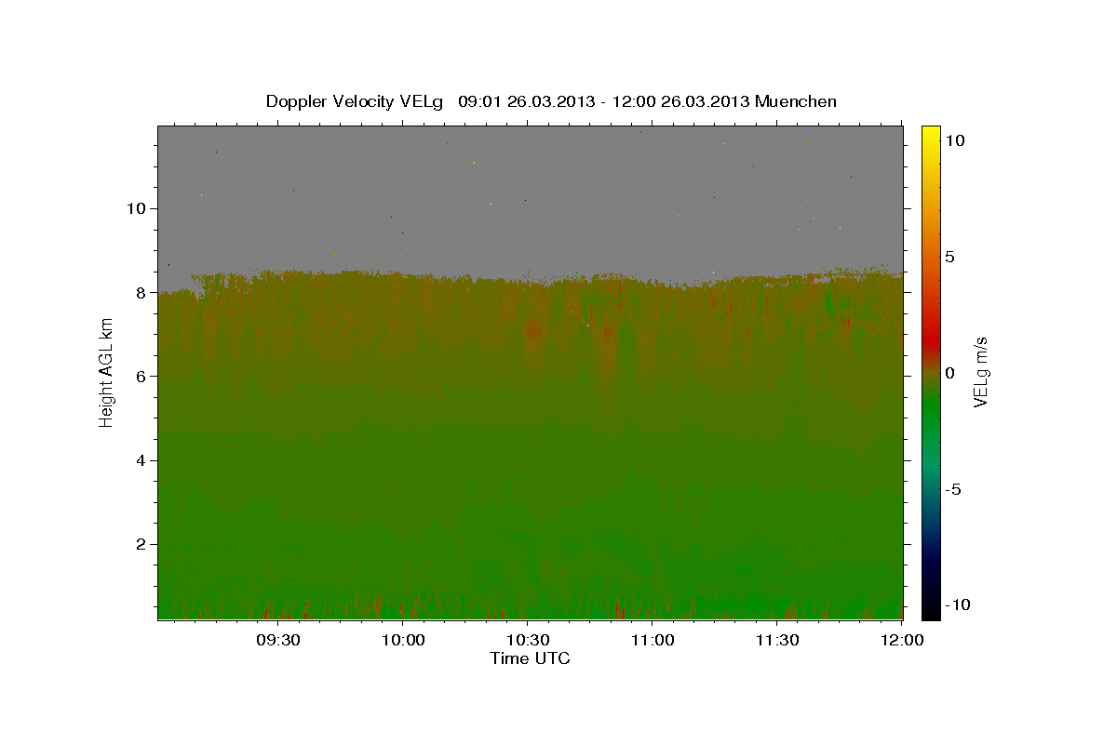
Task: Click the '12:00' time tick label
Action: (x=902, y=640)
